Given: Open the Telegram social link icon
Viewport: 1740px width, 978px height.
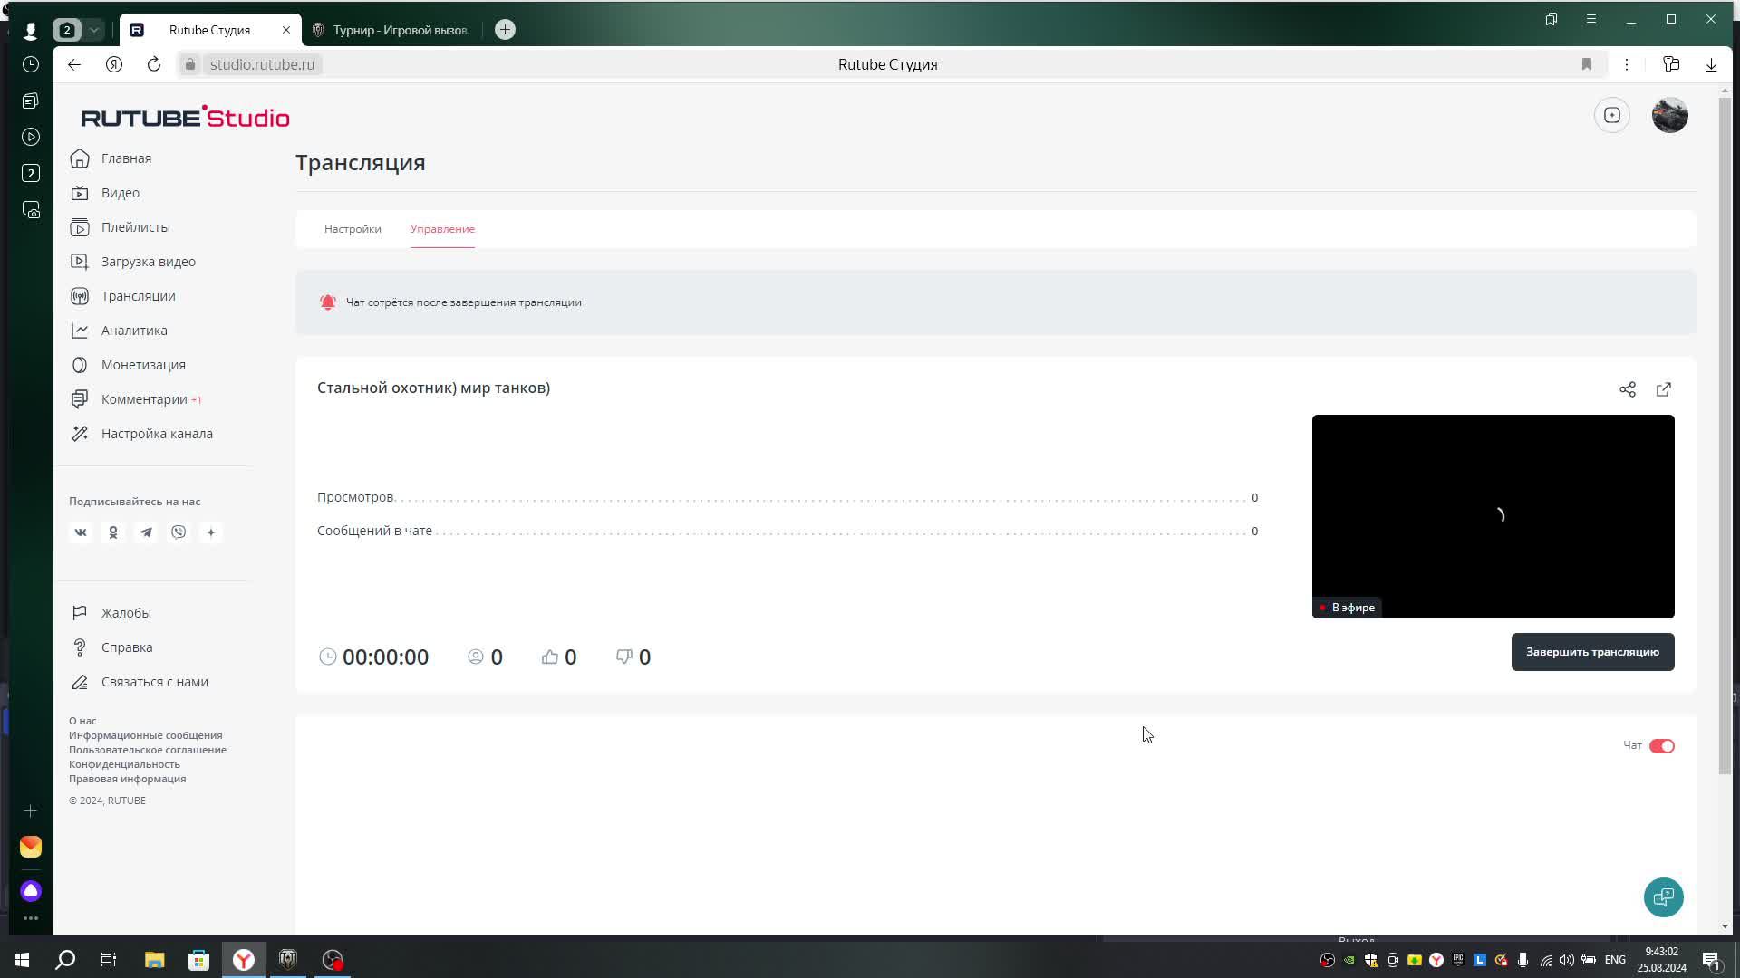Looking at the screenshot, I should point(146,532).
